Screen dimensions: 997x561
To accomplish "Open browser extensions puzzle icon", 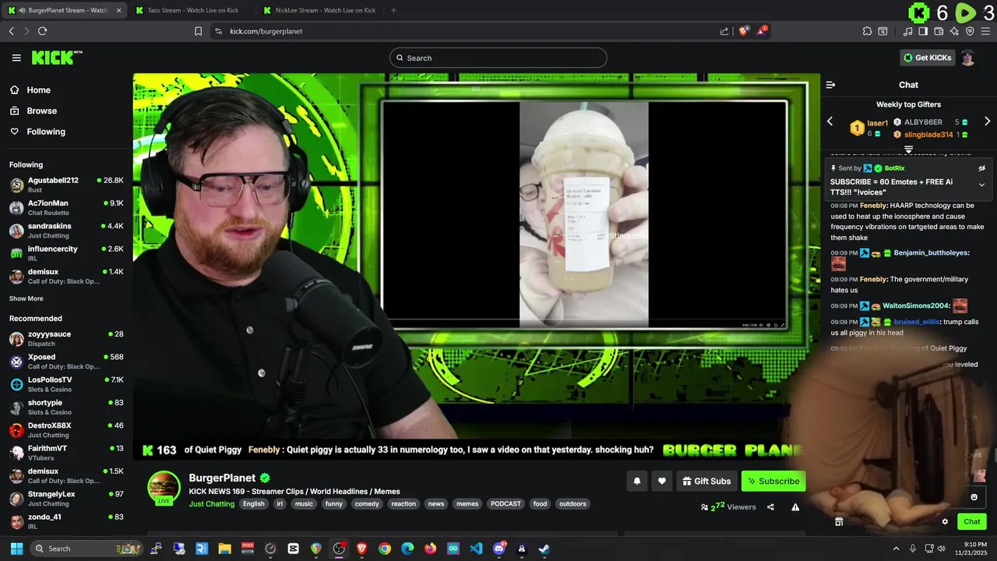I will click(x=867, y=31).
